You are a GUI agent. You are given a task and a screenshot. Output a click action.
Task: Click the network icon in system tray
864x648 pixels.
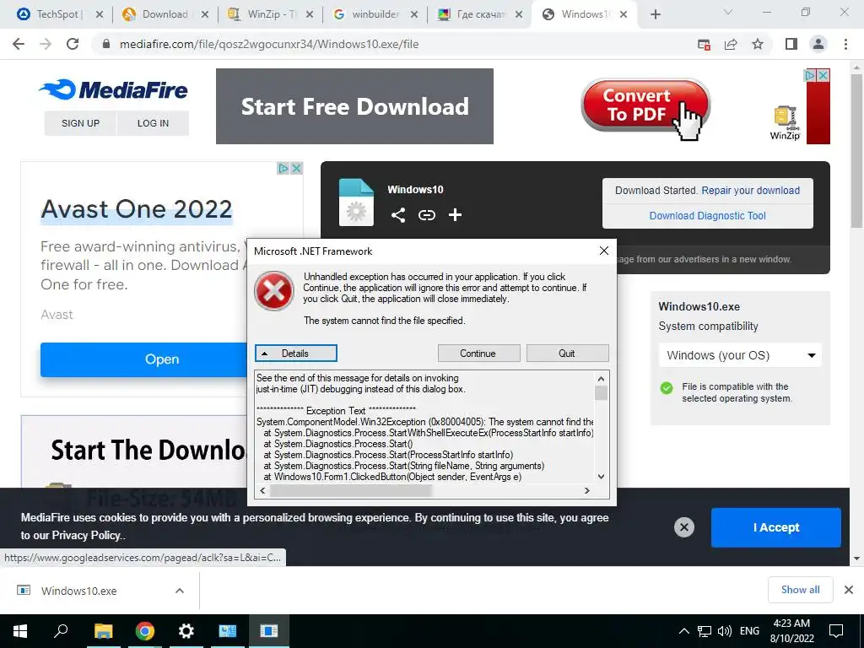point(705,631)
